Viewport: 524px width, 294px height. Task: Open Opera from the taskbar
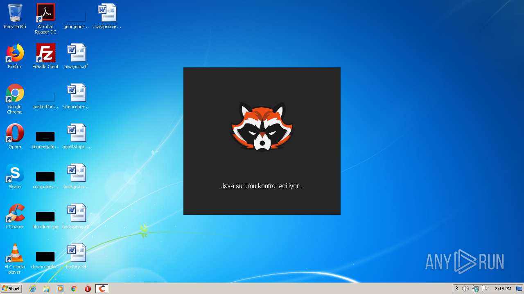click(88, 289)
